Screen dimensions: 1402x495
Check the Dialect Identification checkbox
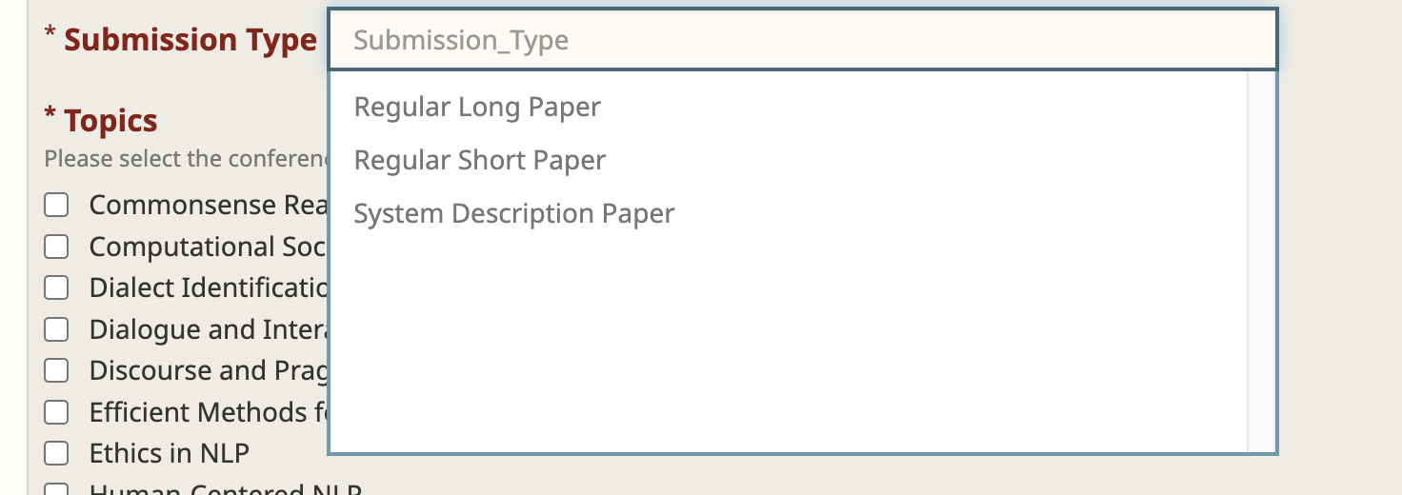click(x=57, y=287)
